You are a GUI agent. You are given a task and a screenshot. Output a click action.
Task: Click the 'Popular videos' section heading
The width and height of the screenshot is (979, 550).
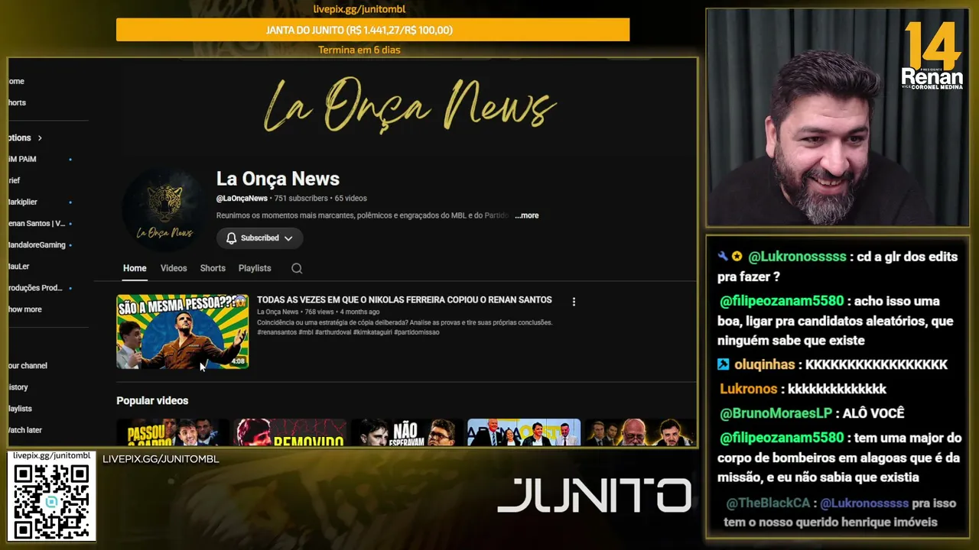(152, 400)
